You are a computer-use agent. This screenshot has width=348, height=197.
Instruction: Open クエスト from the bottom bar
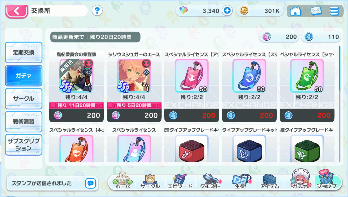[x=210, y=181]
